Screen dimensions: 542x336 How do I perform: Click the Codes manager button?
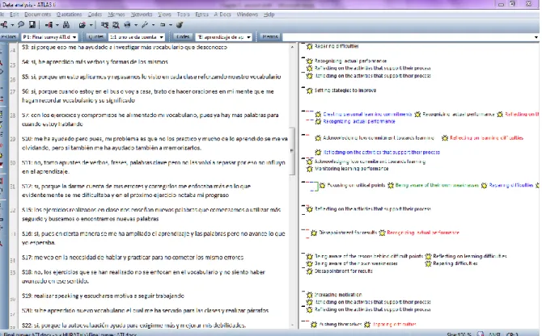click(x=183, y=36)
